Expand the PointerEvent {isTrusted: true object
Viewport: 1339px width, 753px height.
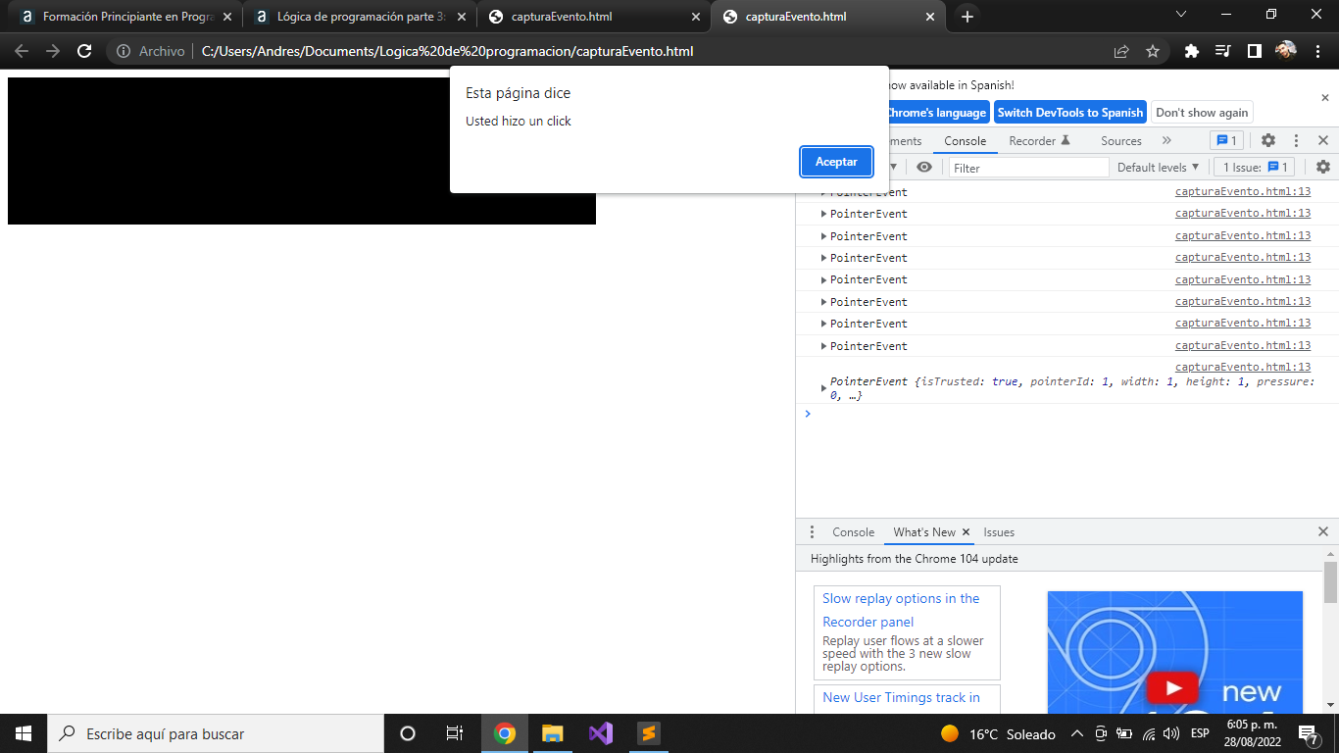[x=823, y=389]
